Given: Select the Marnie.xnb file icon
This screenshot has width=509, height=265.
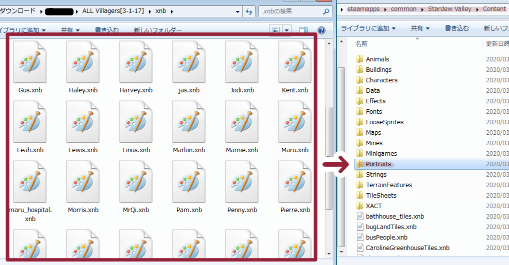Looking at the screenshot, I should click(242, 122).
